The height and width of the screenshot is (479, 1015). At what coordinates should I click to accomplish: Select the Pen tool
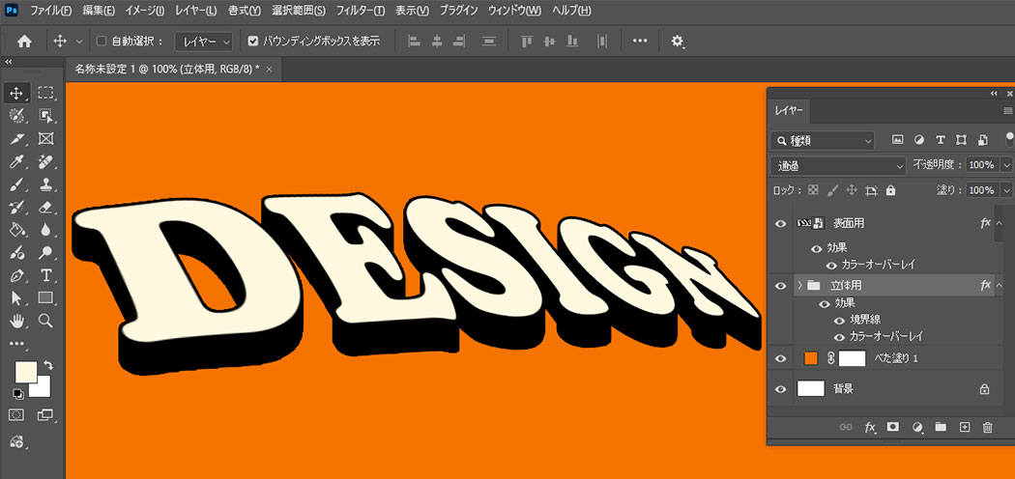coord(16,276)
